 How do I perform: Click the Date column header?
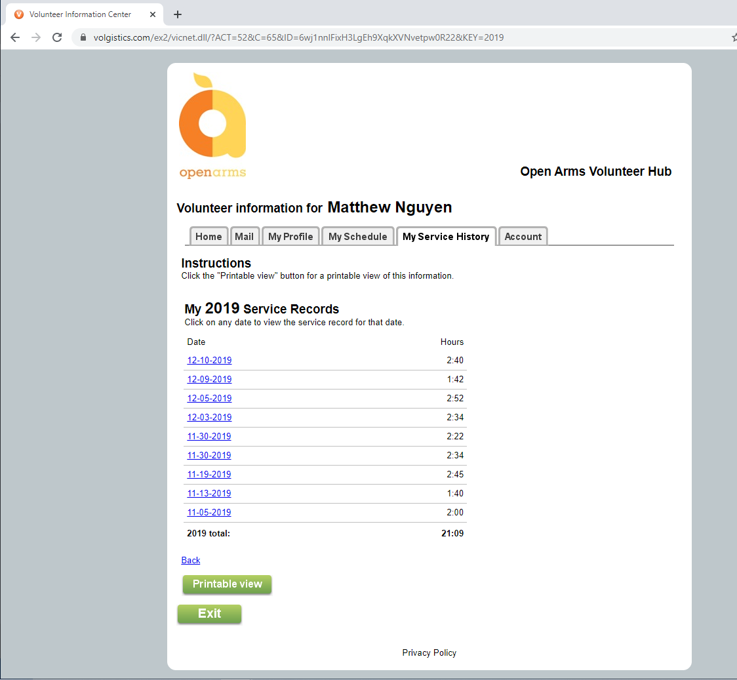[x=196, y=342]
